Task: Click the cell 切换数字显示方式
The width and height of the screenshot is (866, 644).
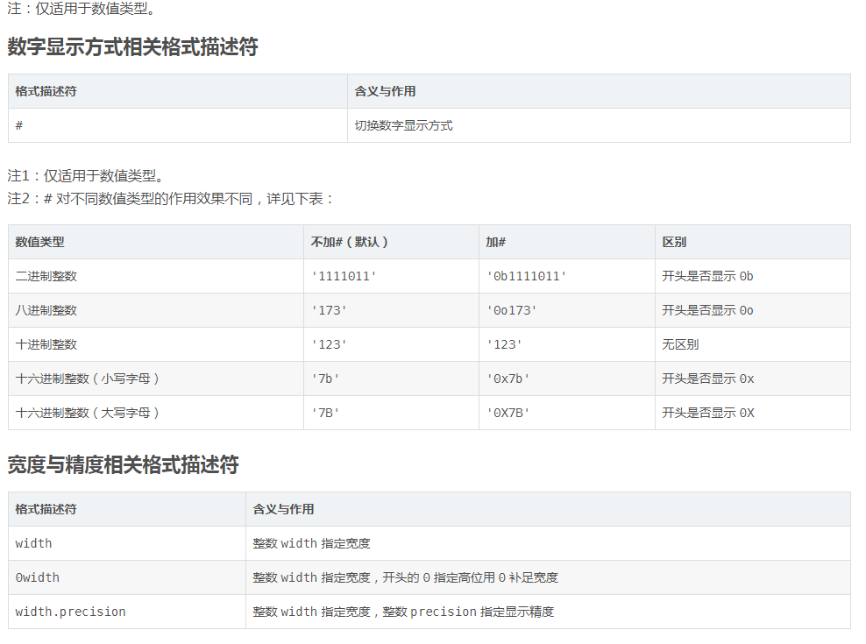Action: (403, 125)
